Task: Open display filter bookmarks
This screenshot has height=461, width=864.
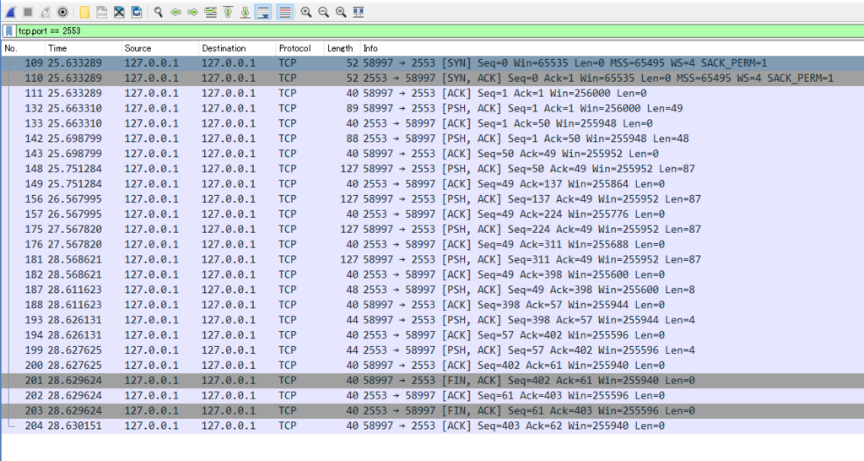Action: pos(9,31)
